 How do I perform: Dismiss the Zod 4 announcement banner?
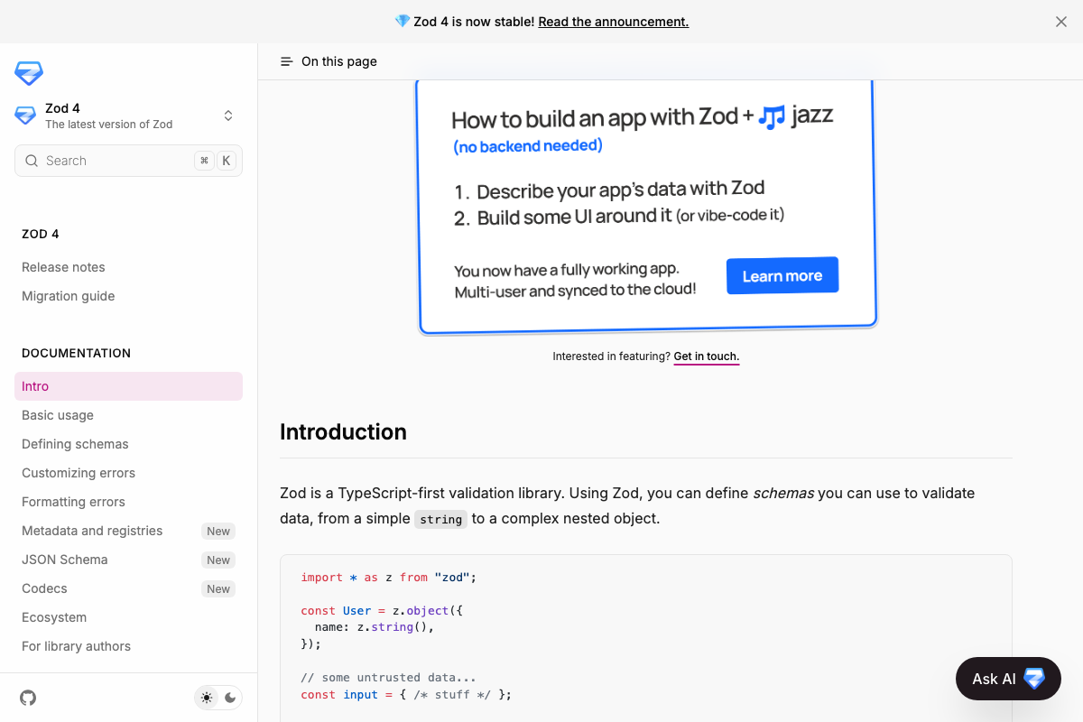1060,21
